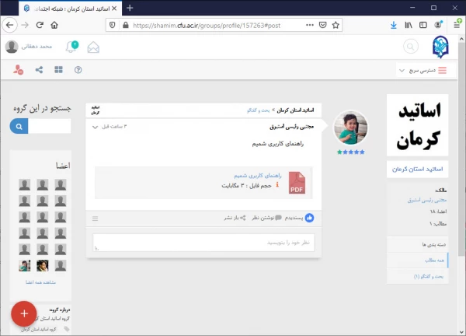Click the site search magnifier in the header

tap(410, 47)
